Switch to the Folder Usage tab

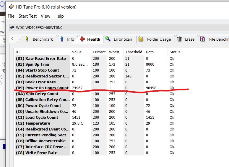tap(159, 39)
